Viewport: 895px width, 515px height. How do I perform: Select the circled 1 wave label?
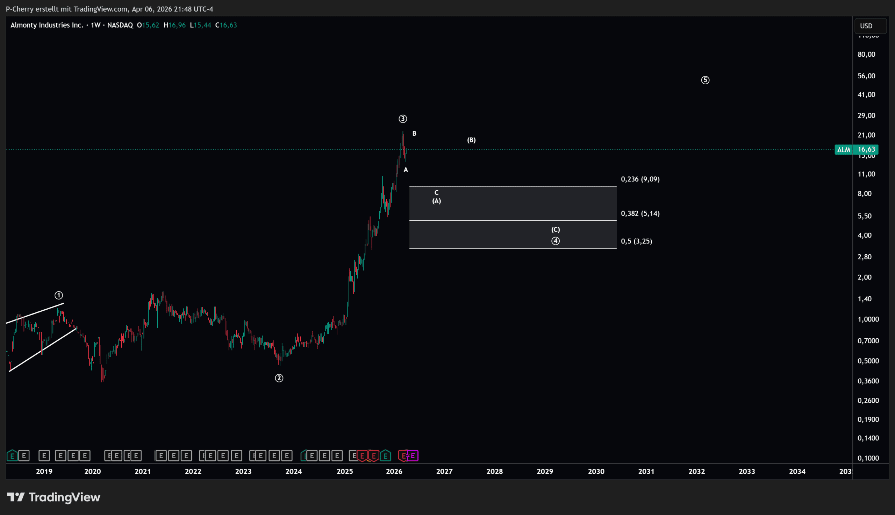coord(59,295)
